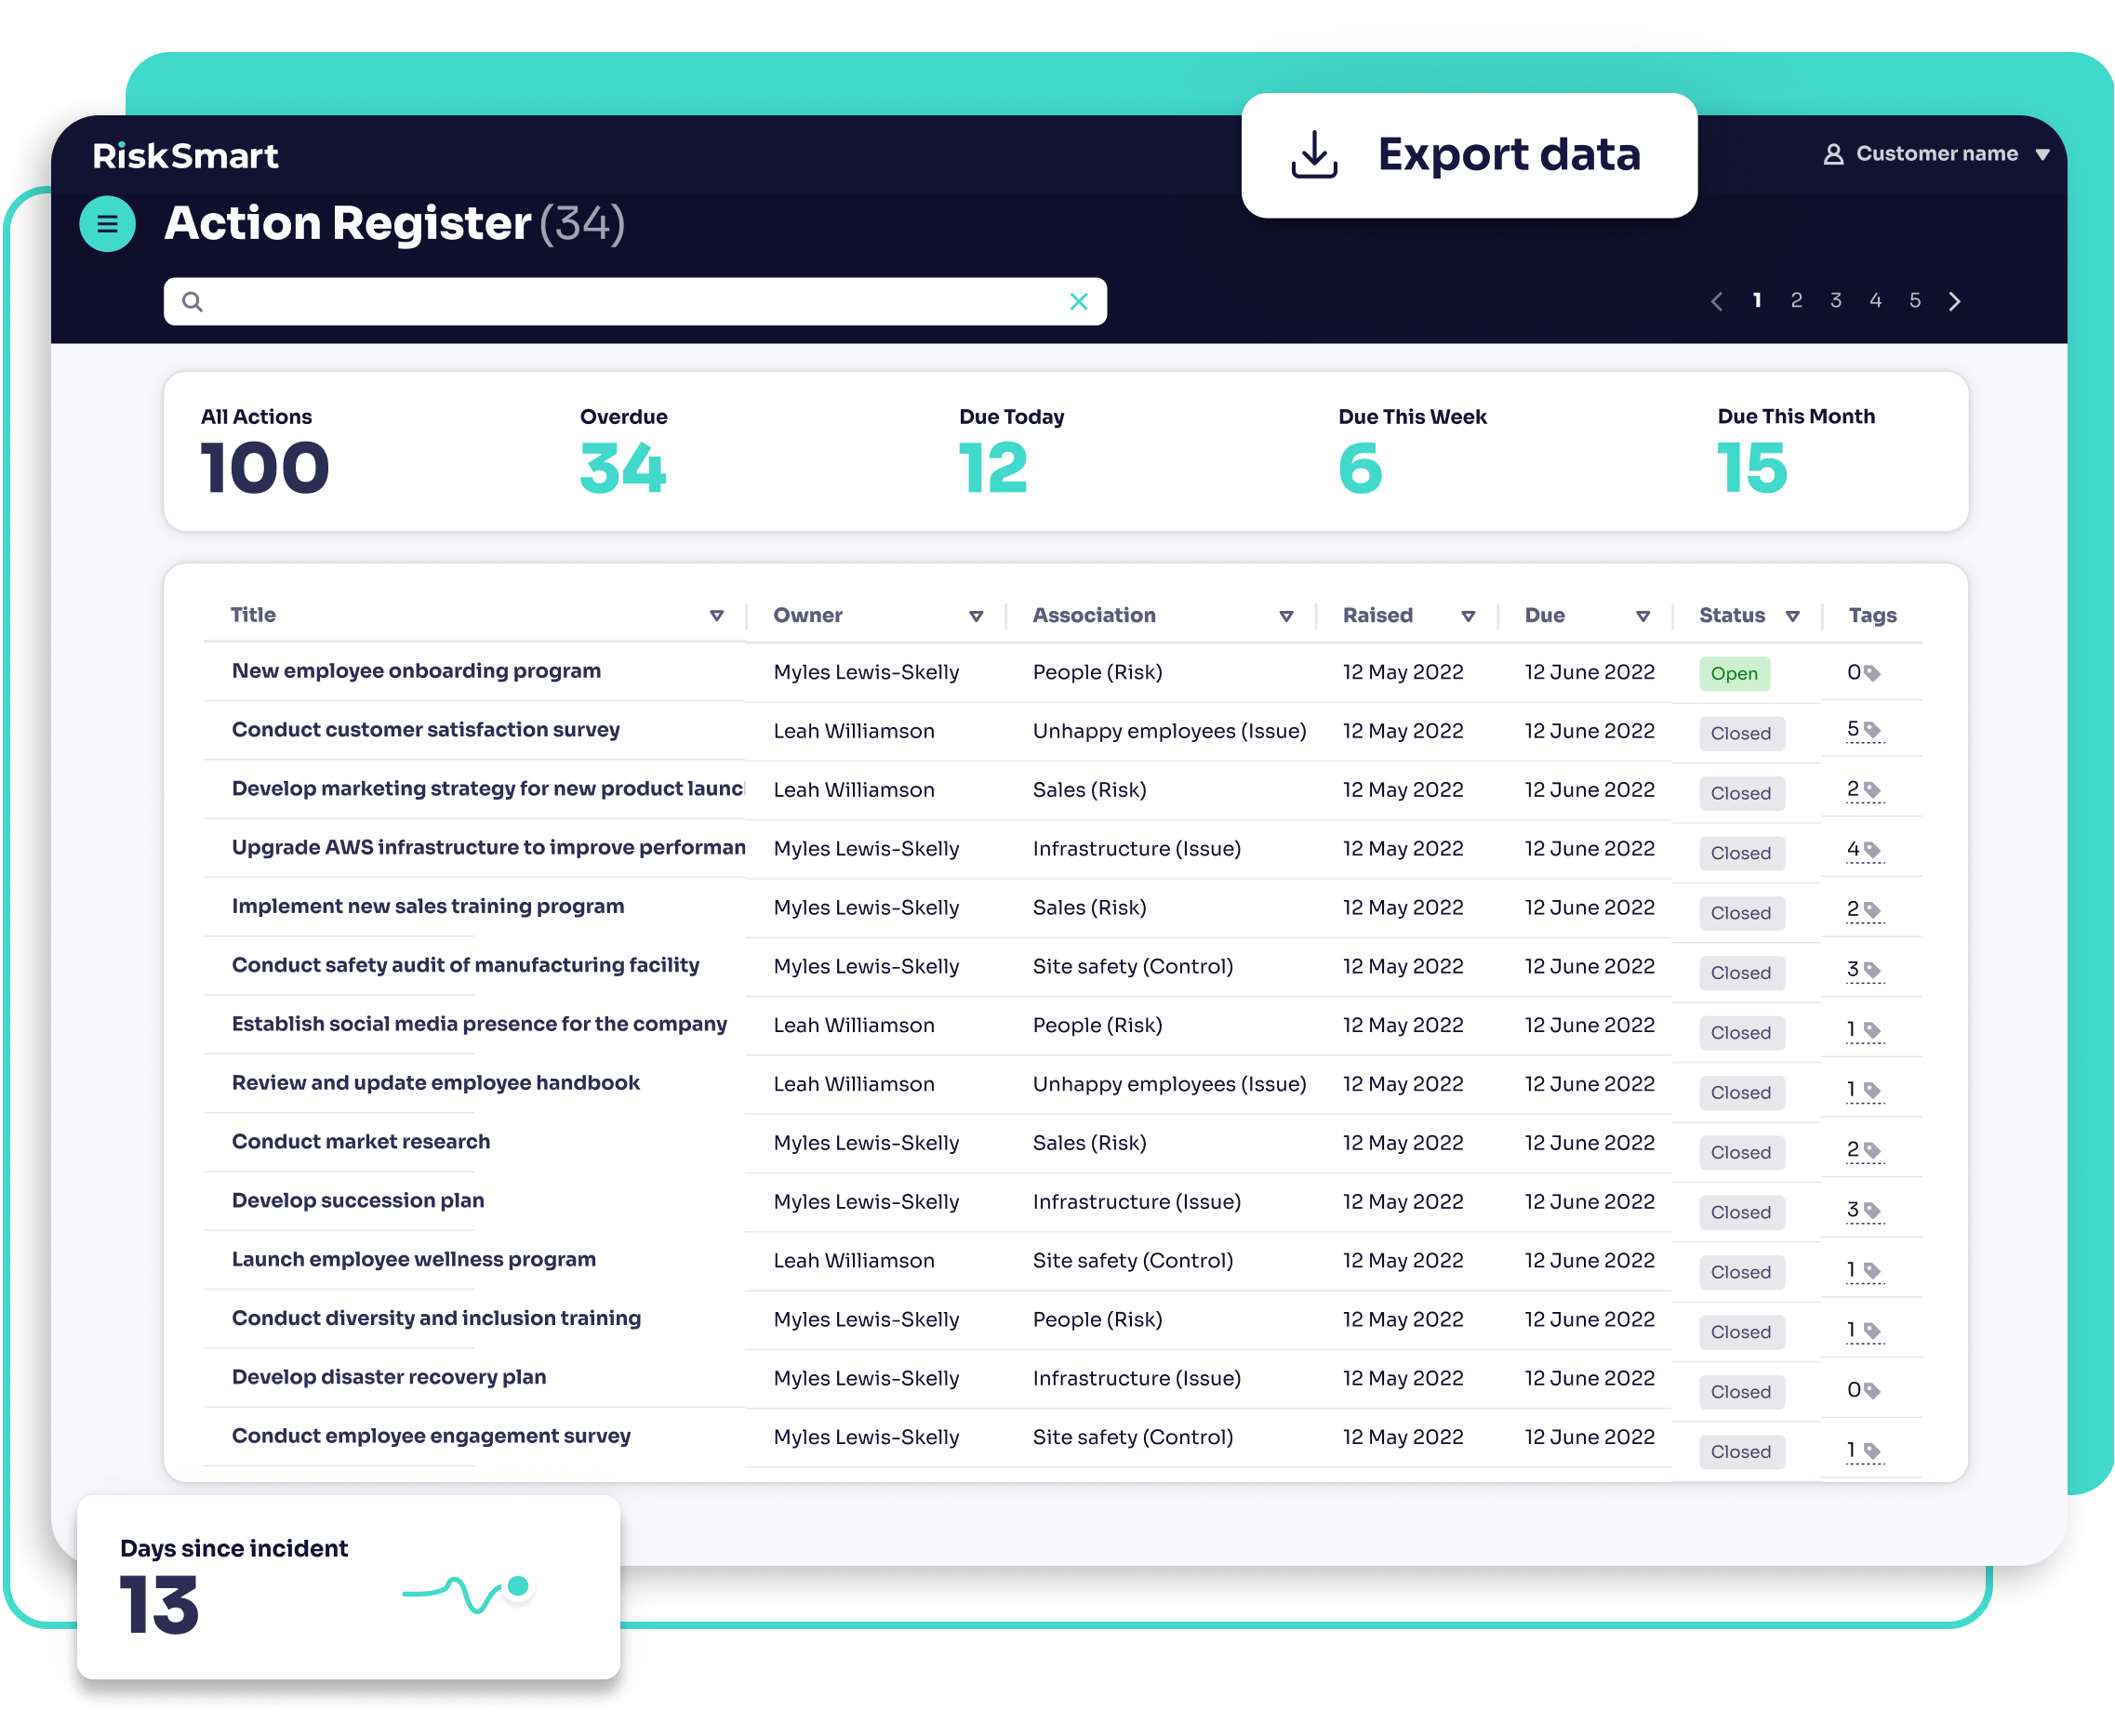The image size is (2115, 1736).
Task: Filter by the Overdue 34 summary
Action: click(622, 468)
